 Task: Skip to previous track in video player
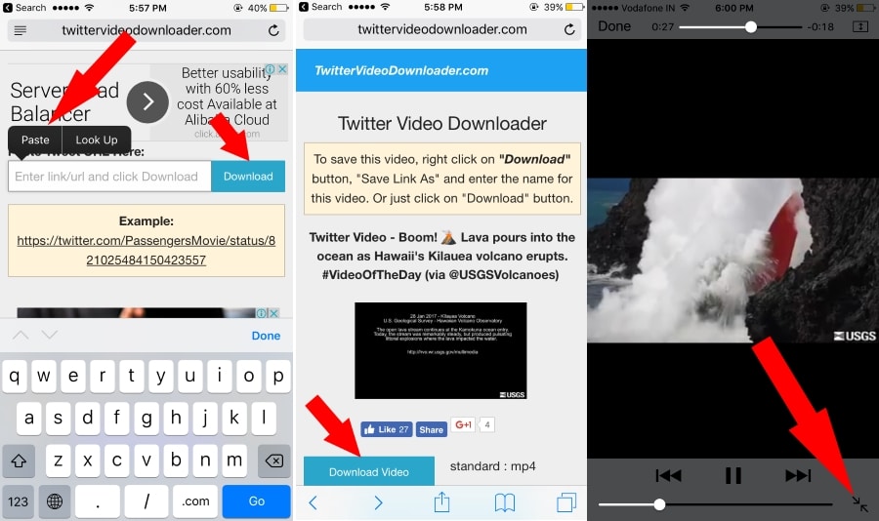tap(668, 475)
